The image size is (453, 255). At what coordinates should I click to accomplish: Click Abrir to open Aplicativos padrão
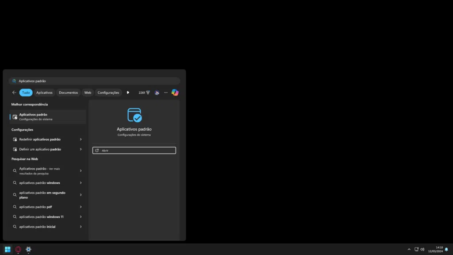[134, 150]
